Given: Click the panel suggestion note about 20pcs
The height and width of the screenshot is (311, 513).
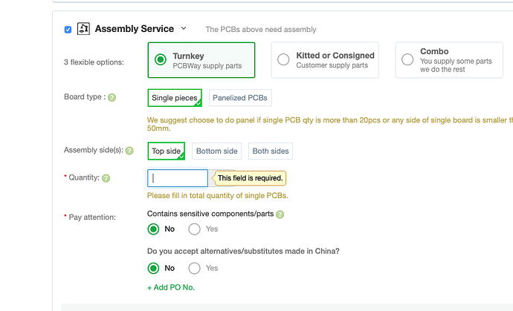Looking at the screenshot, I should [330, 124].
